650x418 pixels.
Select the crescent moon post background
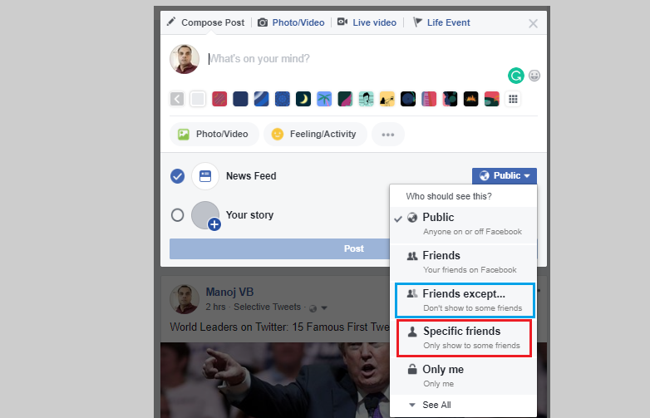303,99
